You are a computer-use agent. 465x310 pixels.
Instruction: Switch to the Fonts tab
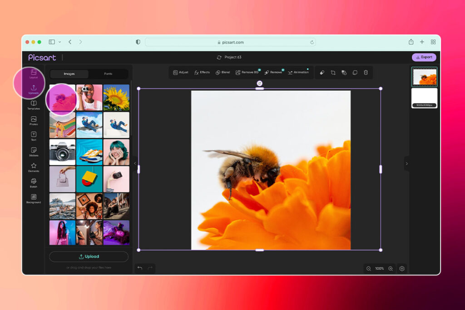[108, 74]
